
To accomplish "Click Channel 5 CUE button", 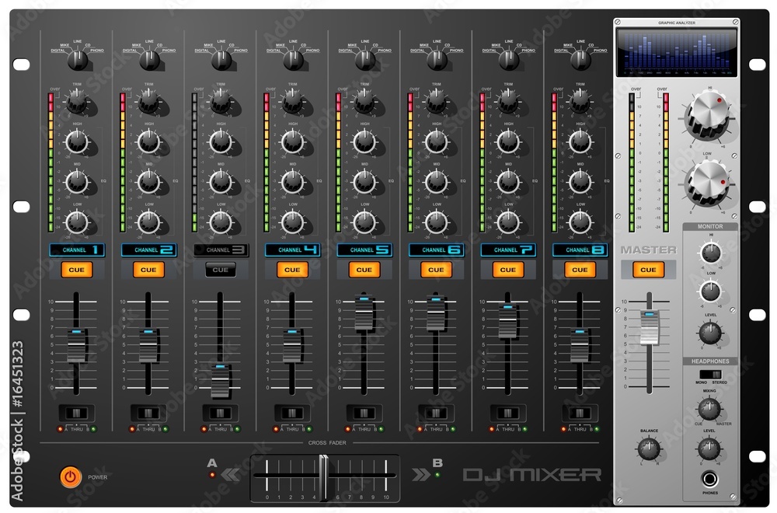I will click(x=364, y=270).
